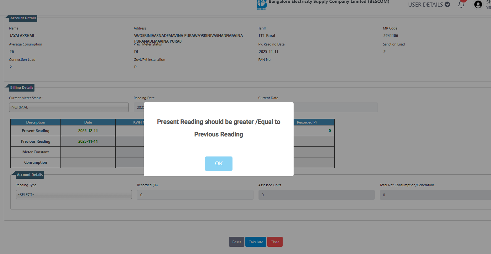Click the user profile avatar icon

[478, 4]
